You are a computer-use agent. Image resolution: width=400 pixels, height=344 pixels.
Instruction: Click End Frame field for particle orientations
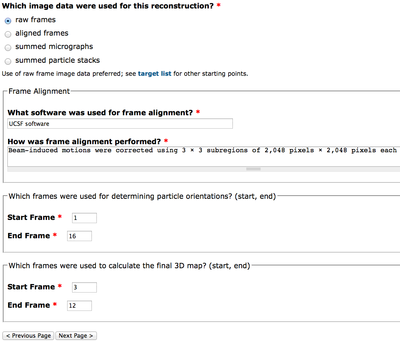coord(79,236)
